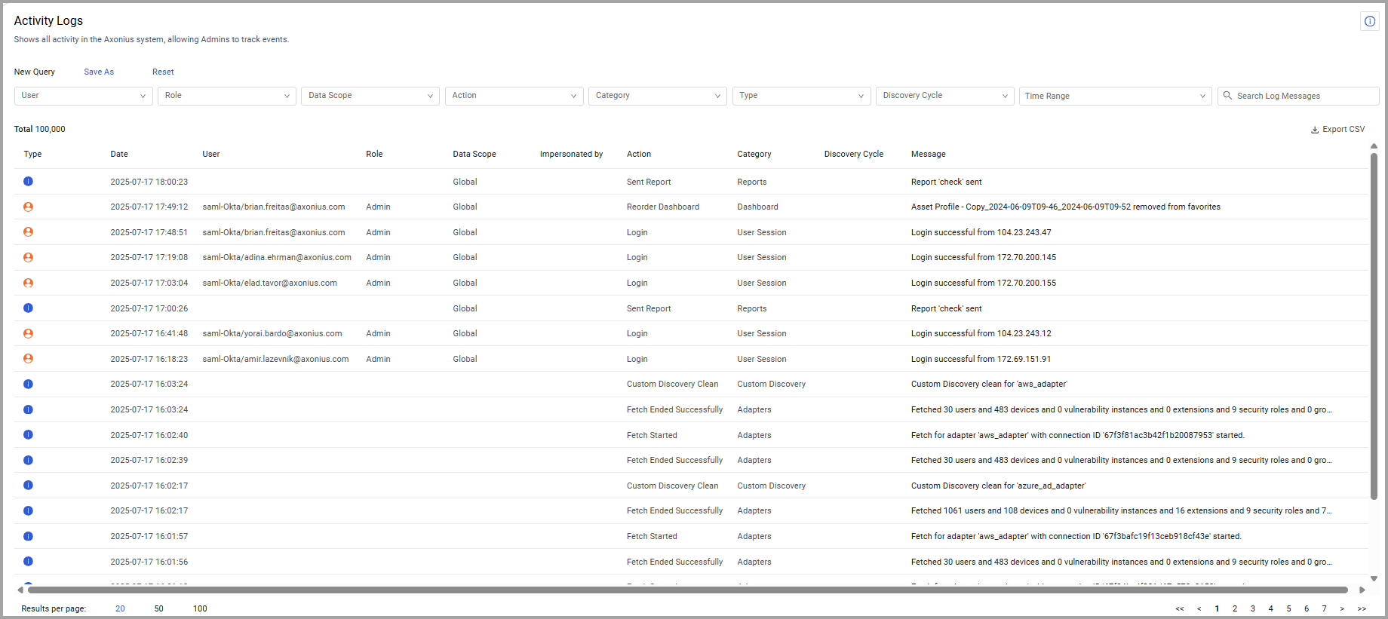Click message 'Custom Discovery clean for azure_ad_adapter'

pos(998,486)
